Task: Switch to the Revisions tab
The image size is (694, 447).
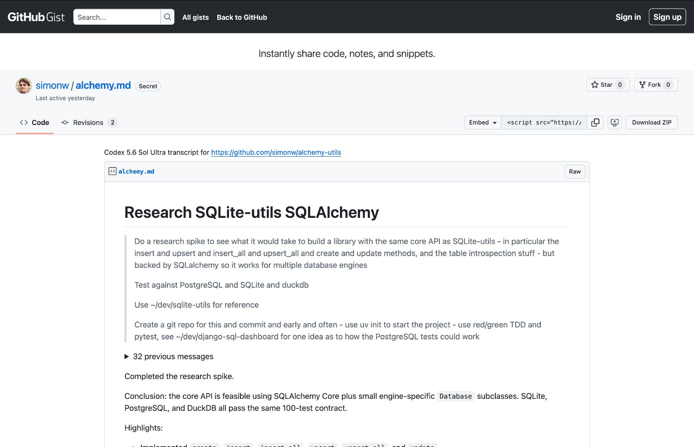Action: [89, 122]
